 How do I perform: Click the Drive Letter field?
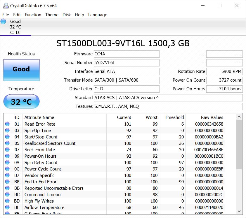(x=127, y=89)
